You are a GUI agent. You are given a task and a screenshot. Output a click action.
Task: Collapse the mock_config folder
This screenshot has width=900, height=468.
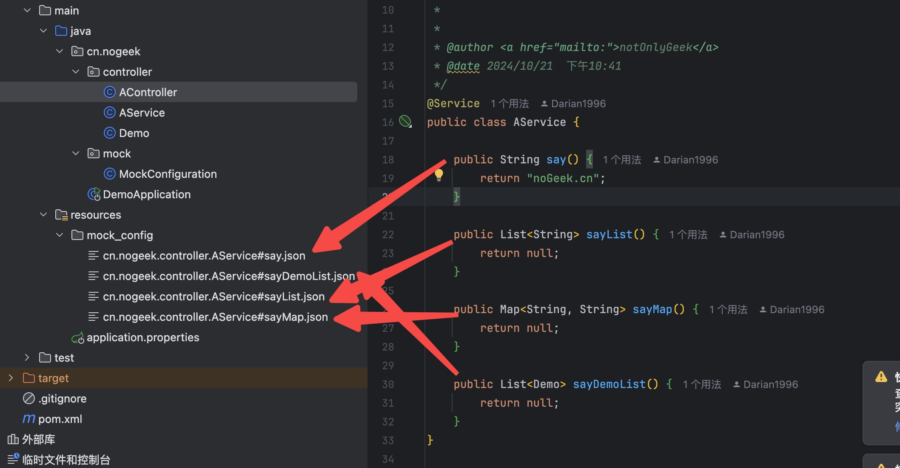(60, 235)
